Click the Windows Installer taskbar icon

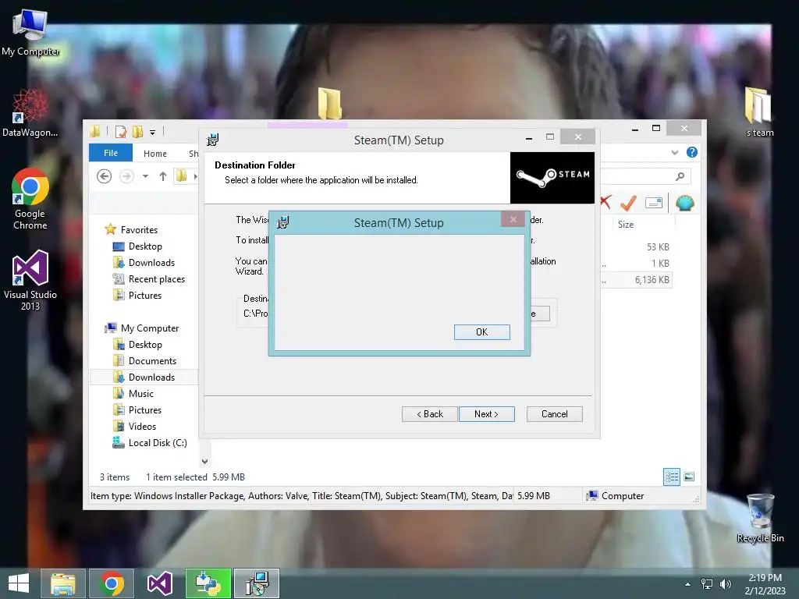pos(257,583)
